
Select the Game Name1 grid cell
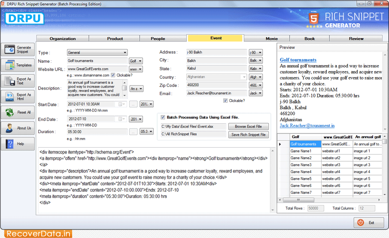tap(305, 151)
